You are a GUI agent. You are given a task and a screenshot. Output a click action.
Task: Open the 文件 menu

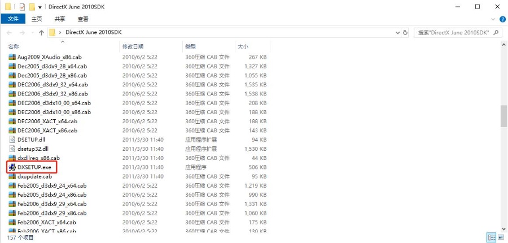(x=14, y=19)
